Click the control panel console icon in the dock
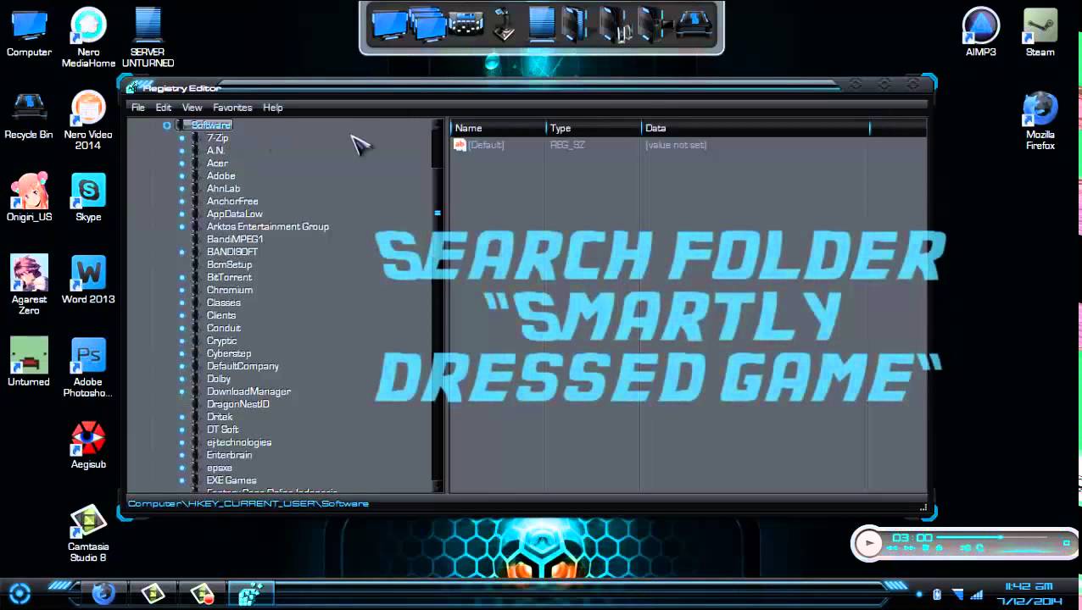 (x=466, y=25)
